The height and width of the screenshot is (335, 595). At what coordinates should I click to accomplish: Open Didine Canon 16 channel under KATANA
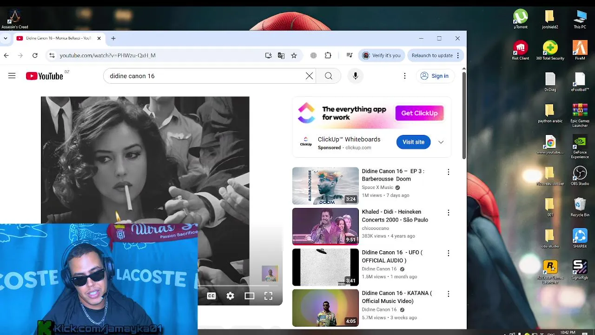(x=379, y=309)
